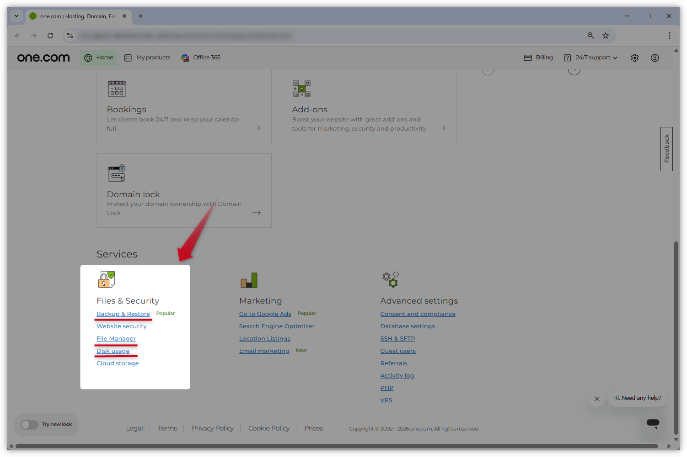The image size is (687, 457).
Task: Open the File Manager link
Action: point(116,339)
